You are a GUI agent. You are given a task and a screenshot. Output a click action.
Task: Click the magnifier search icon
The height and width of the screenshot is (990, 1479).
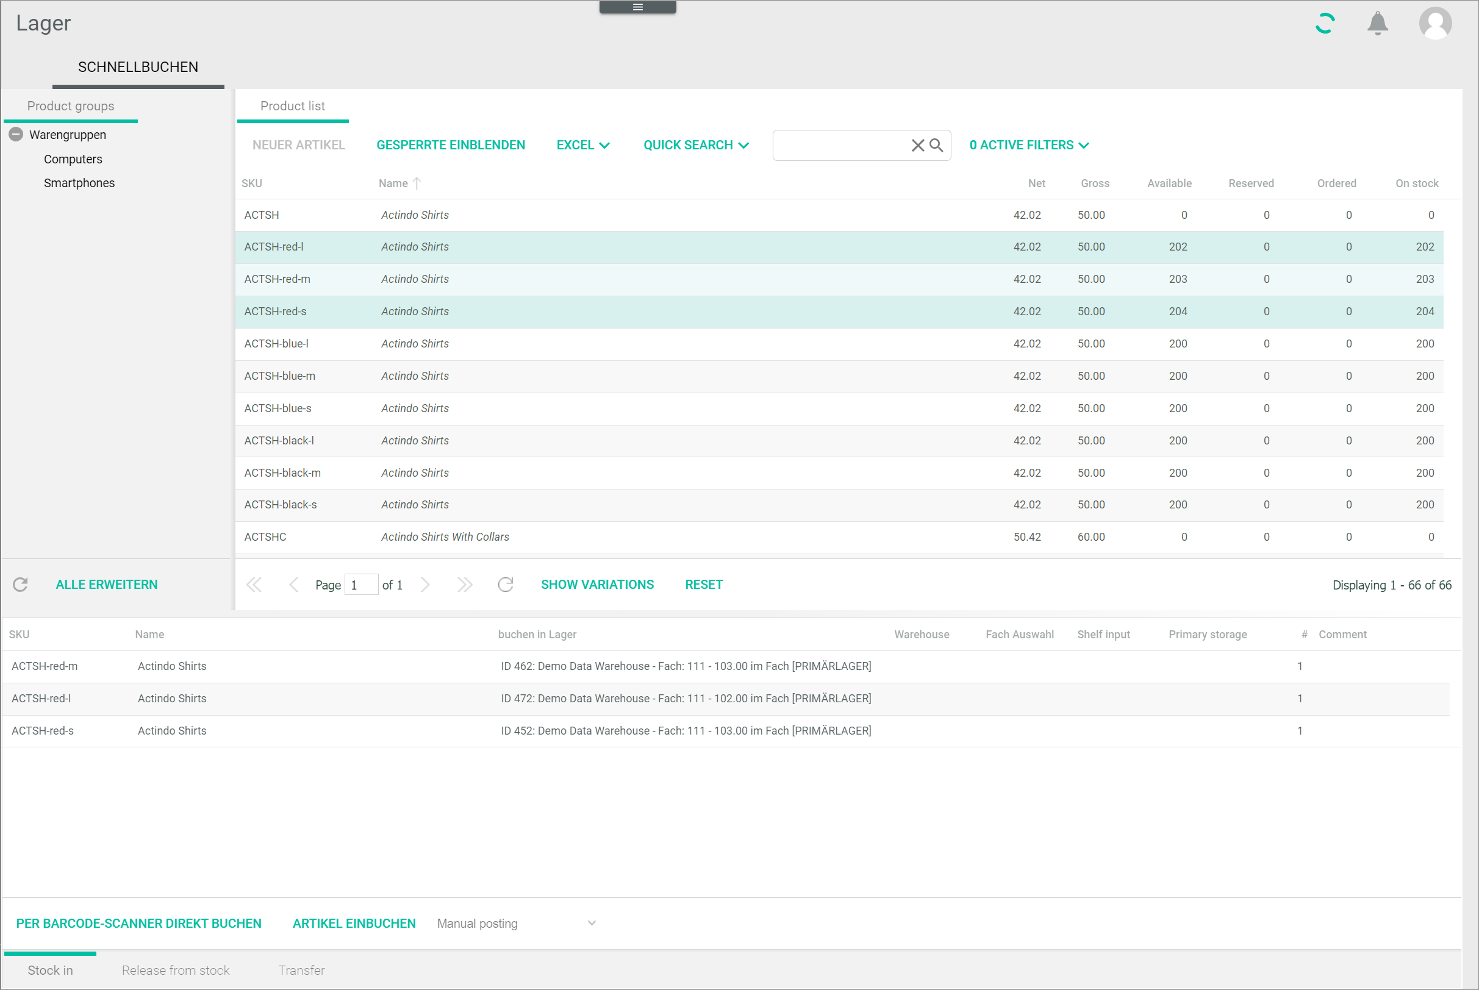[937, 145]
